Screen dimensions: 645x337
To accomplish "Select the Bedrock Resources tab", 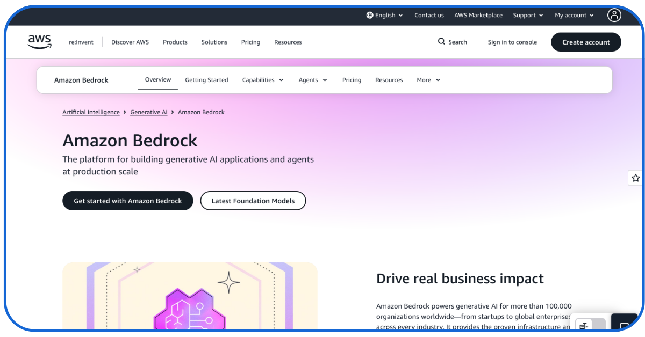I will click(389, 80).
